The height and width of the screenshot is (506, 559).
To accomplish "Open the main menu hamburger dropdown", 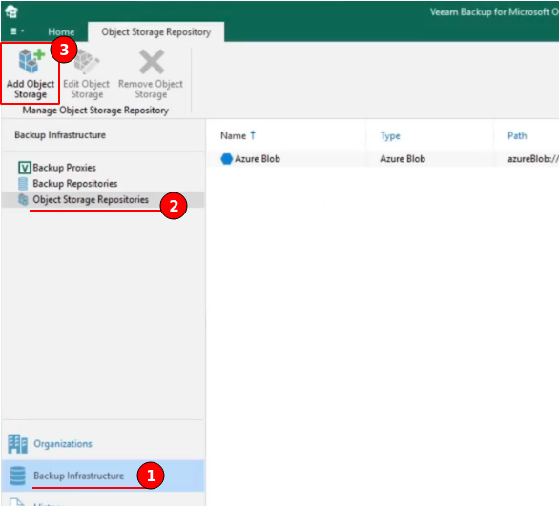I will click(x=17, y=31).
